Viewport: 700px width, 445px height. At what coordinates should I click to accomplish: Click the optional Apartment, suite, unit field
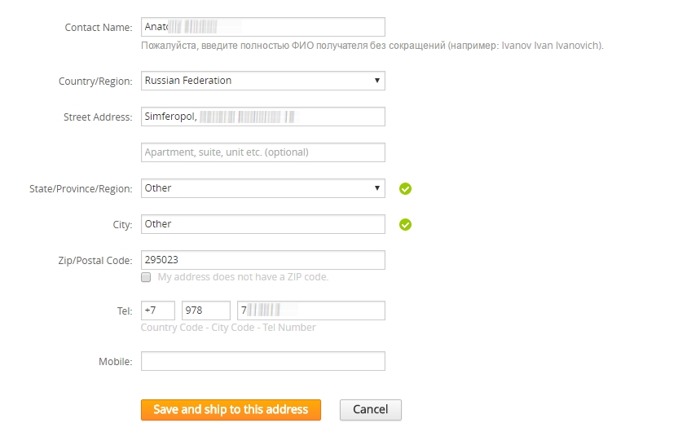pos(262,152)
